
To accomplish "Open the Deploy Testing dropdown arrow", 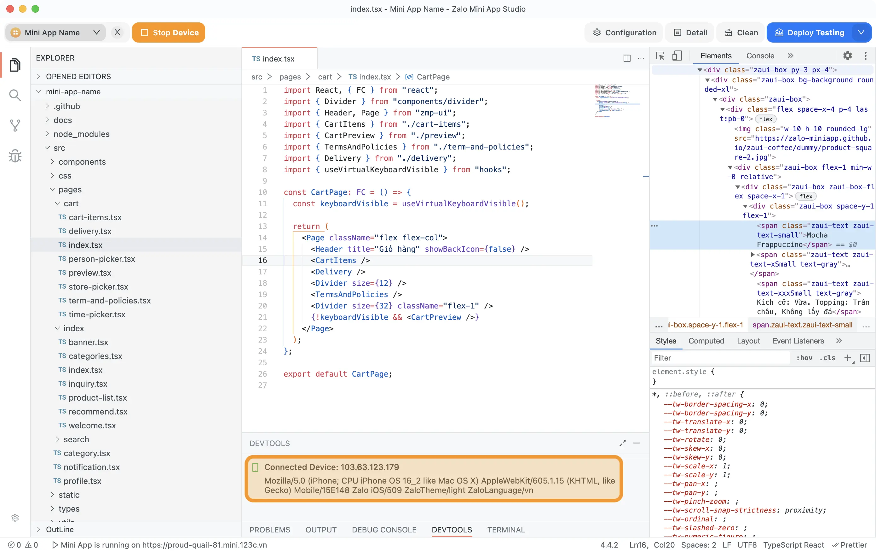I will coord(861,32).
